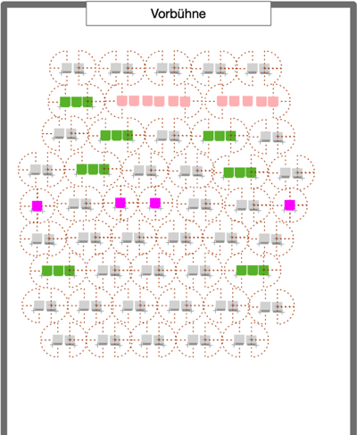This screenshot has height=435, width=357.
Task: Select the middle green seat in the second row
Action: (77, 102)
